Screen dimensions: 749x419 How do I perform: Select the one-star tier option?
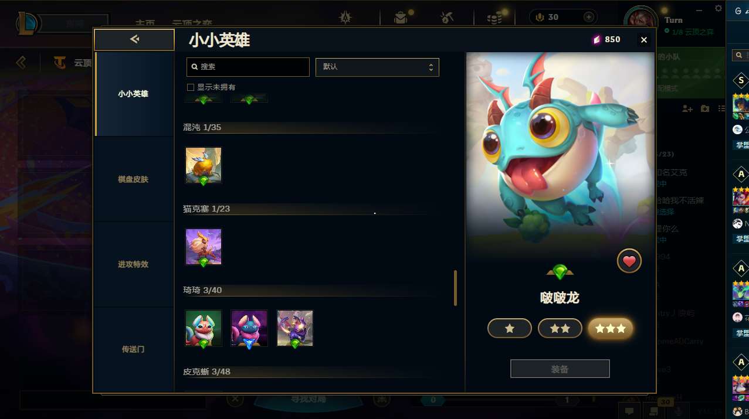pyautogui.click(x=510, y=329)
